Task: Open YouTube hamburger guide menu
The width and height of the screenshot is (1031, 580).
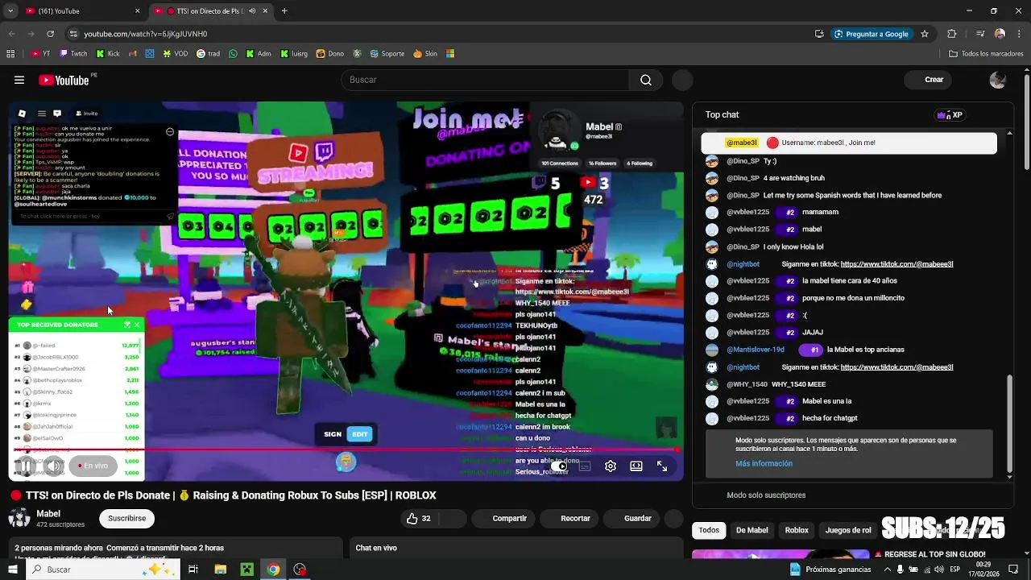Action: 19,80
